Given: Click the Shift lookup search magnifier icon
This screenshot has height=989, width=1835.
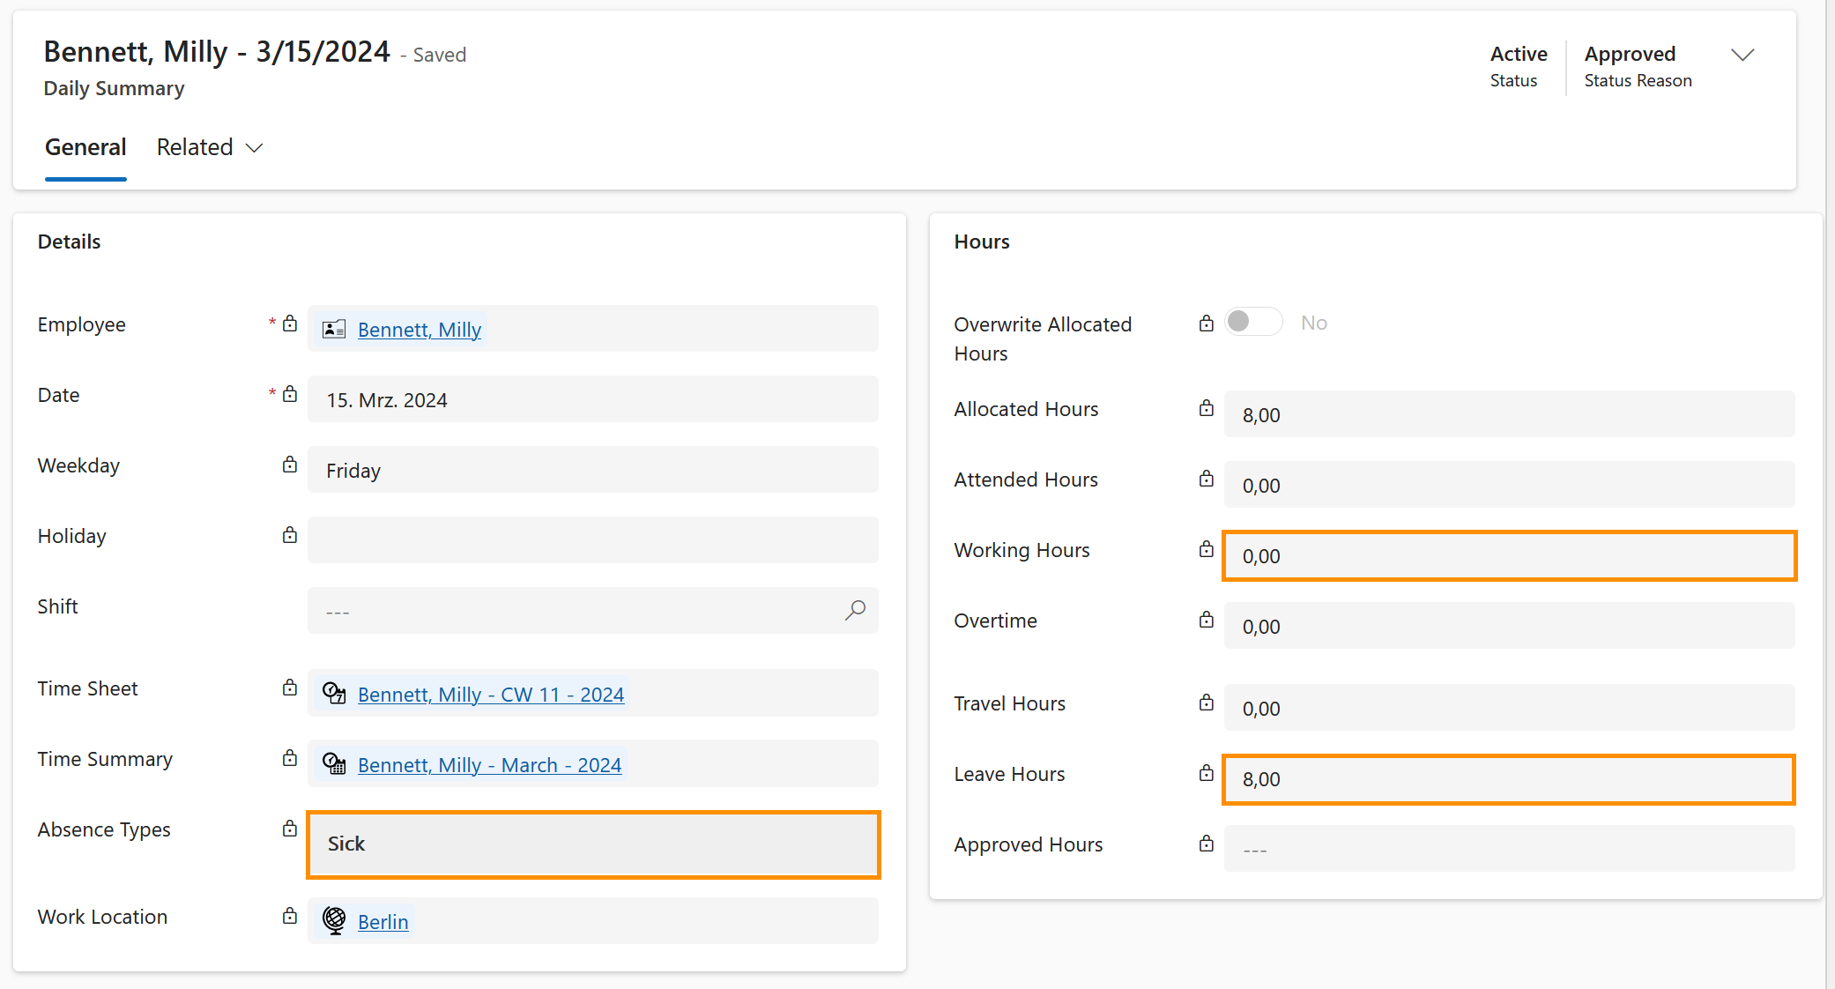Looking at the screenshot, I should tap(855, 610).
